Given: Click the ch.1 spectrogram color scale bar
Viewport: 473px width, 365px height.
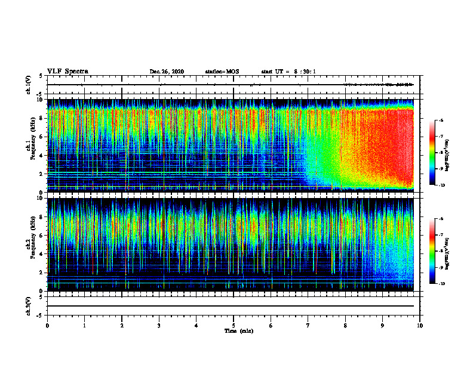Looking at the screenshot, I should click(x=432, y=153).
